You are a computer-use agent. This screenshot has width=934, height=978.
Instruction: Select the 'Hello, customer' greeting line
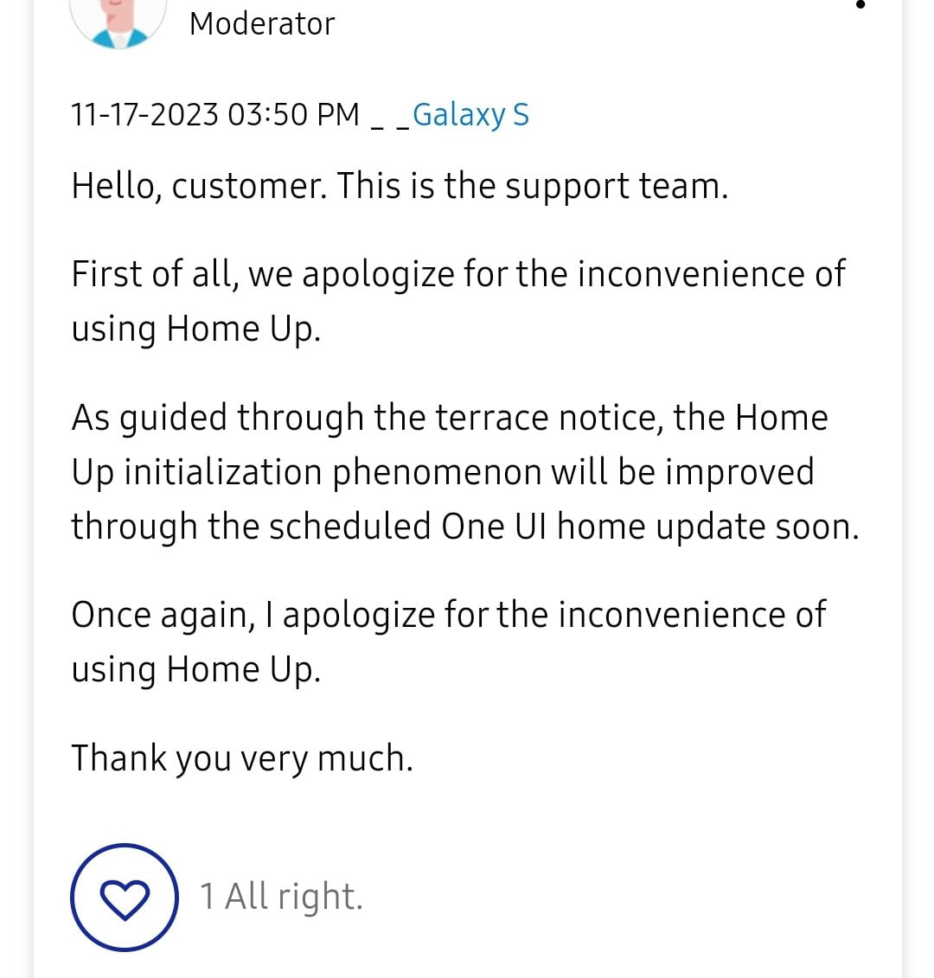pos(398,185)
